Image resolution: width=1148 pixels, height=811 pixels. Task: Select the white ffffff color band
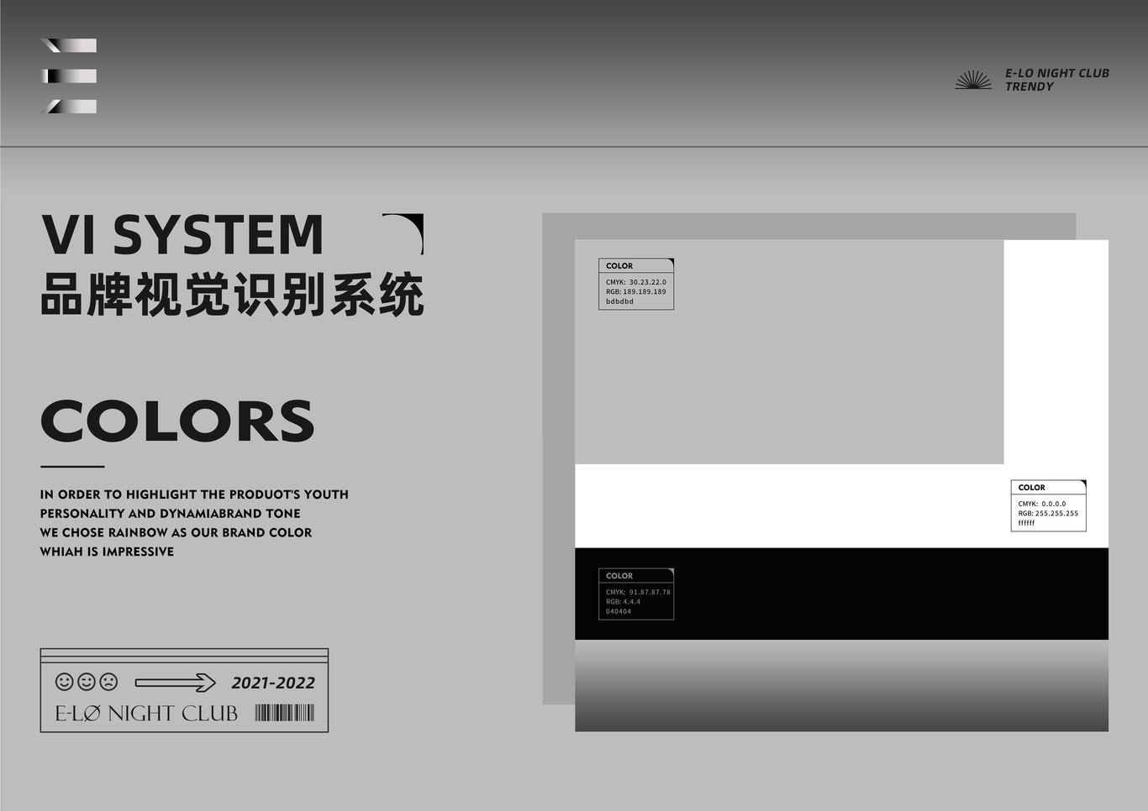(x=841, y=506)
